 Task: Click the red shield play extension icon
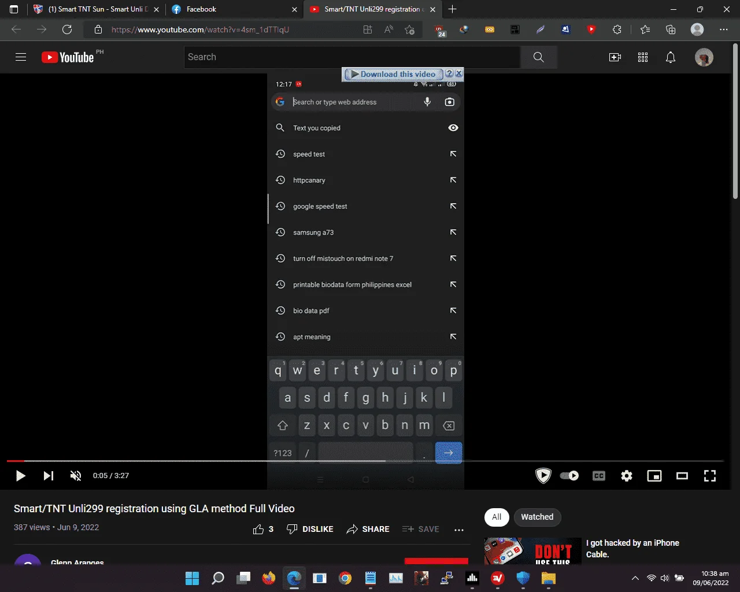point(591,29)
